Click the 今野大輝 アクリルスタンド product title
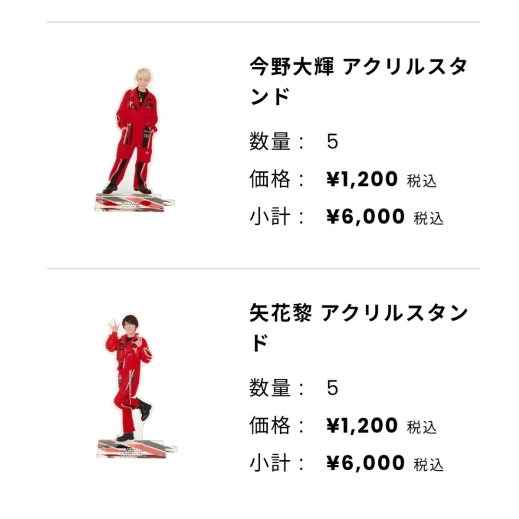This screenshot has height=519, width=519. click(x=358, y=82)
